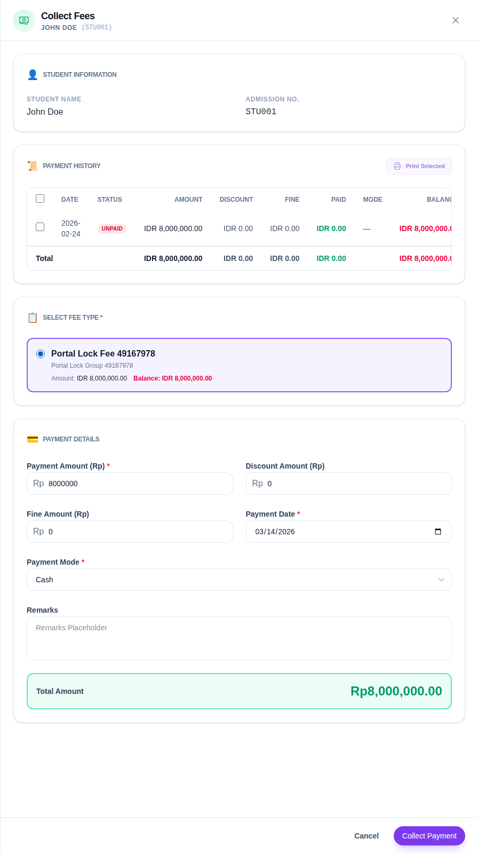Click the Student Information person icon
The image size is (478, 854).
(33, 75)
